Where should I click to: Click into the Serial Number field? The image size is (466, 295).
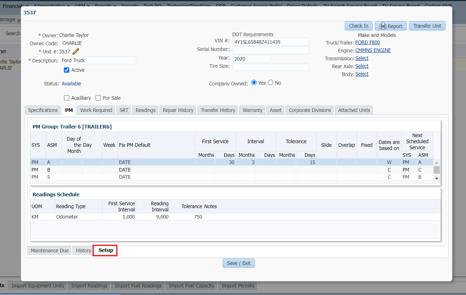[271, 50]
